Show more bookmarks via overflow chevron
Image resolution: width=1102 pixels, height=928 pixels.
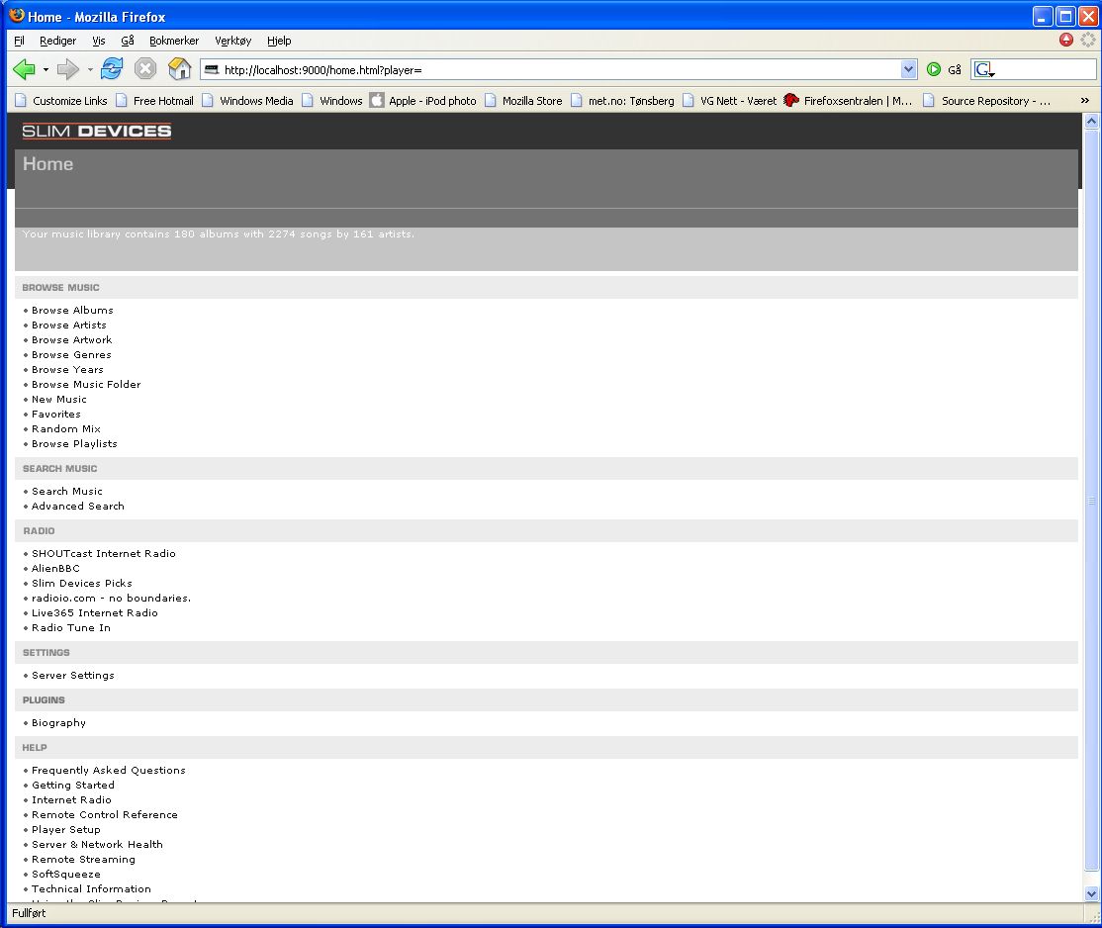(x=1084, y=101)
